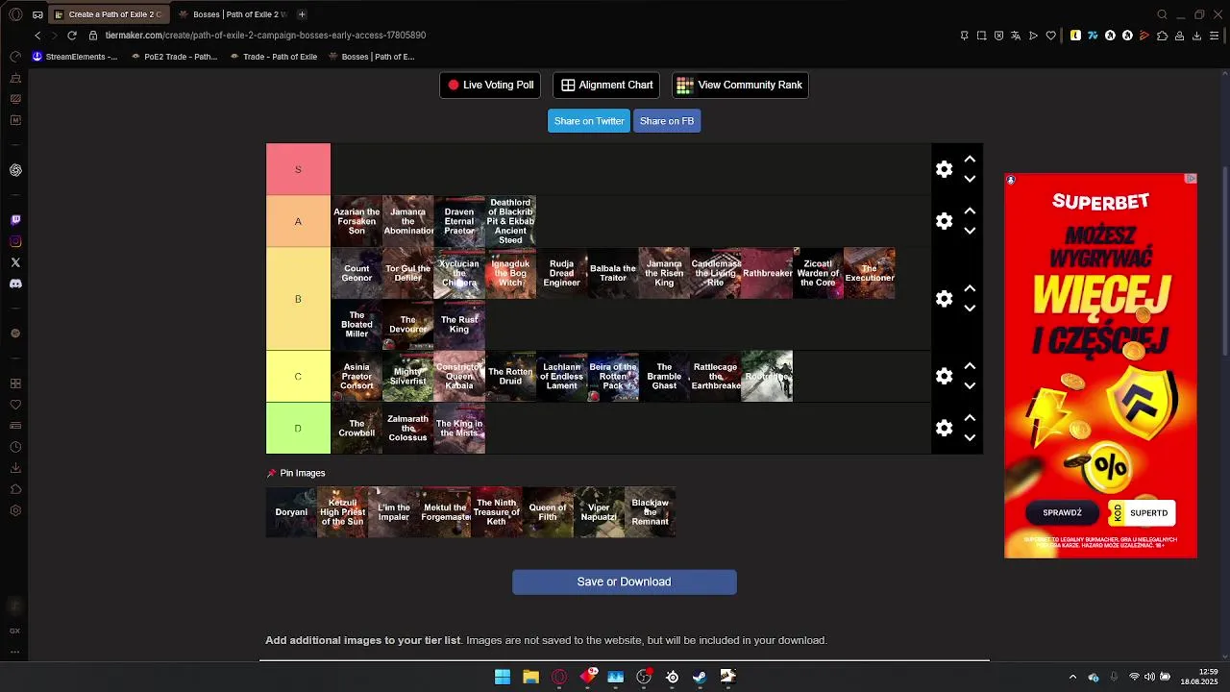Move A tier row up with arrow
This screenshot has width=1230, height=692.
tap(970, 211)
